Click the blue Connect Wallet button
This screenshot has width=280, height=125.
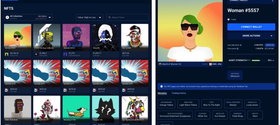[251, 27]
